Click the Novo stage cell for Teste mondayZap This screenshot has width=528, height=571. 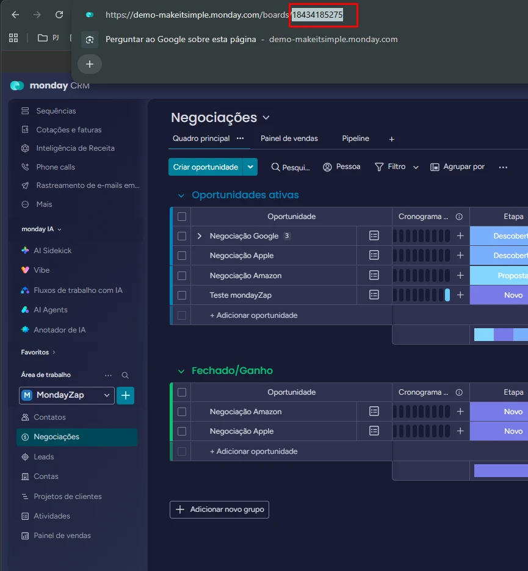coord(499,295)
